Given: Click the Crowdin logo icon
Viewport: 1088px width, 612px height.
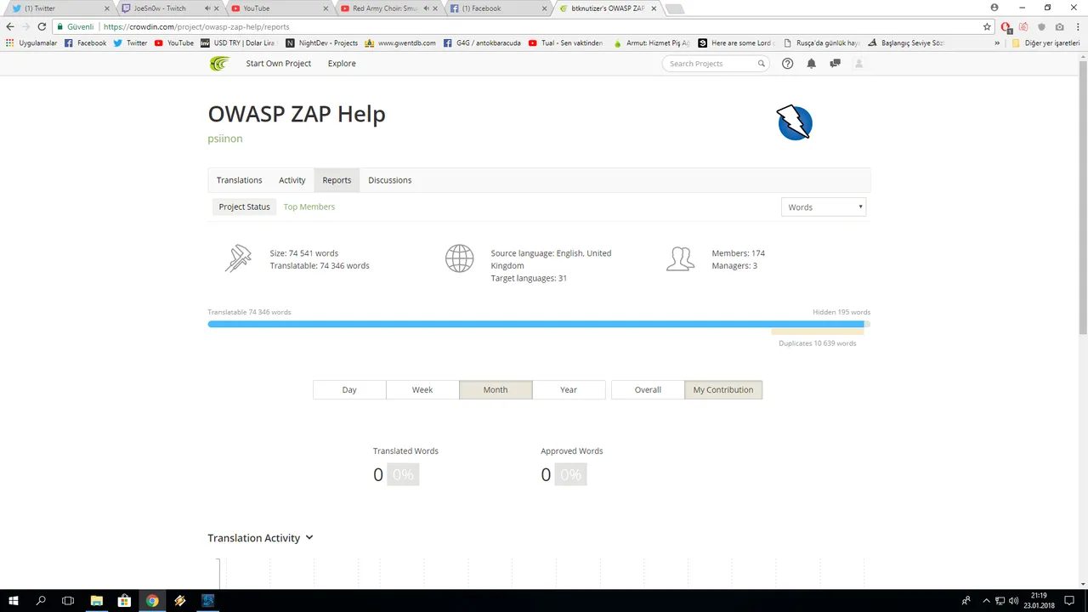Looking at the screenshot, I should pos(219,64).
